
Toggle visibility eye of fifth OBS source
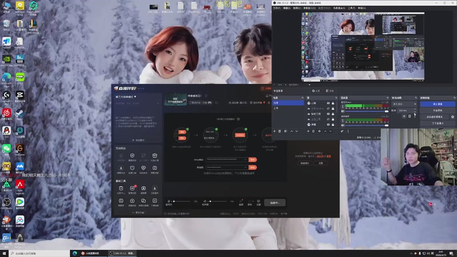[328, 125]
